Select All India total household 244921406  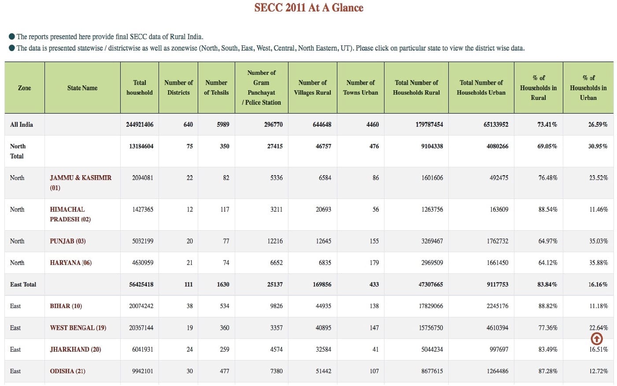click(140, 125)
